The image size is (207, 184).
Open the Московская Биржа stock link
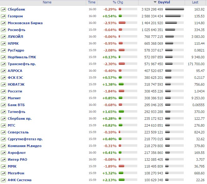pyautogui.click(x=25, y=23)
